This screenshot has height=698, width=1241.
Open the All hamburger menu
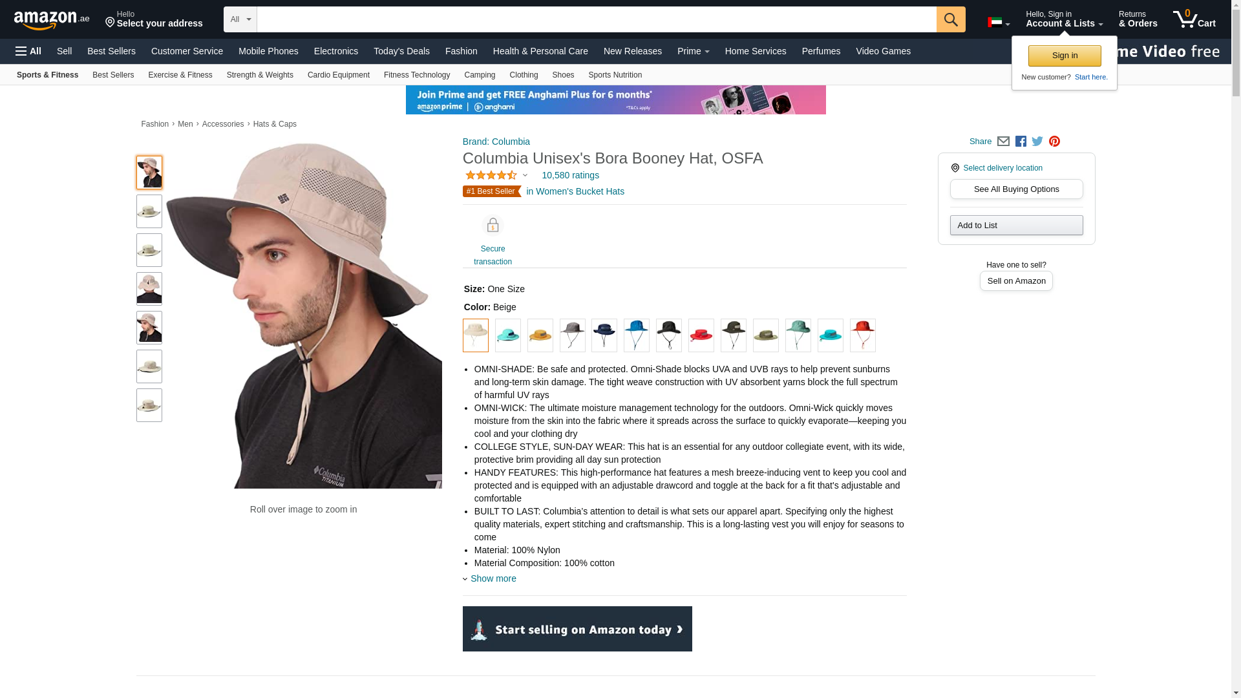click(28, 51)
